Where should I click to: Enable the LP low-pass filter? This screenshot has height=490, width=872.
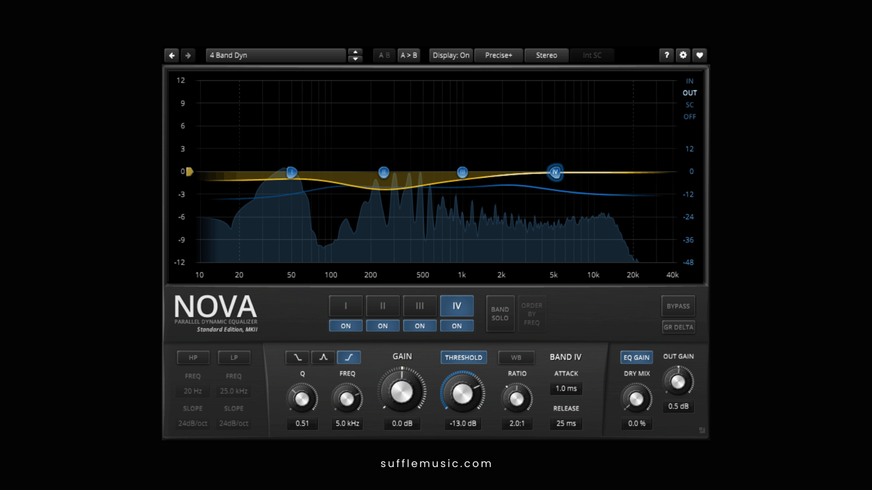click(x=234, y=358)
